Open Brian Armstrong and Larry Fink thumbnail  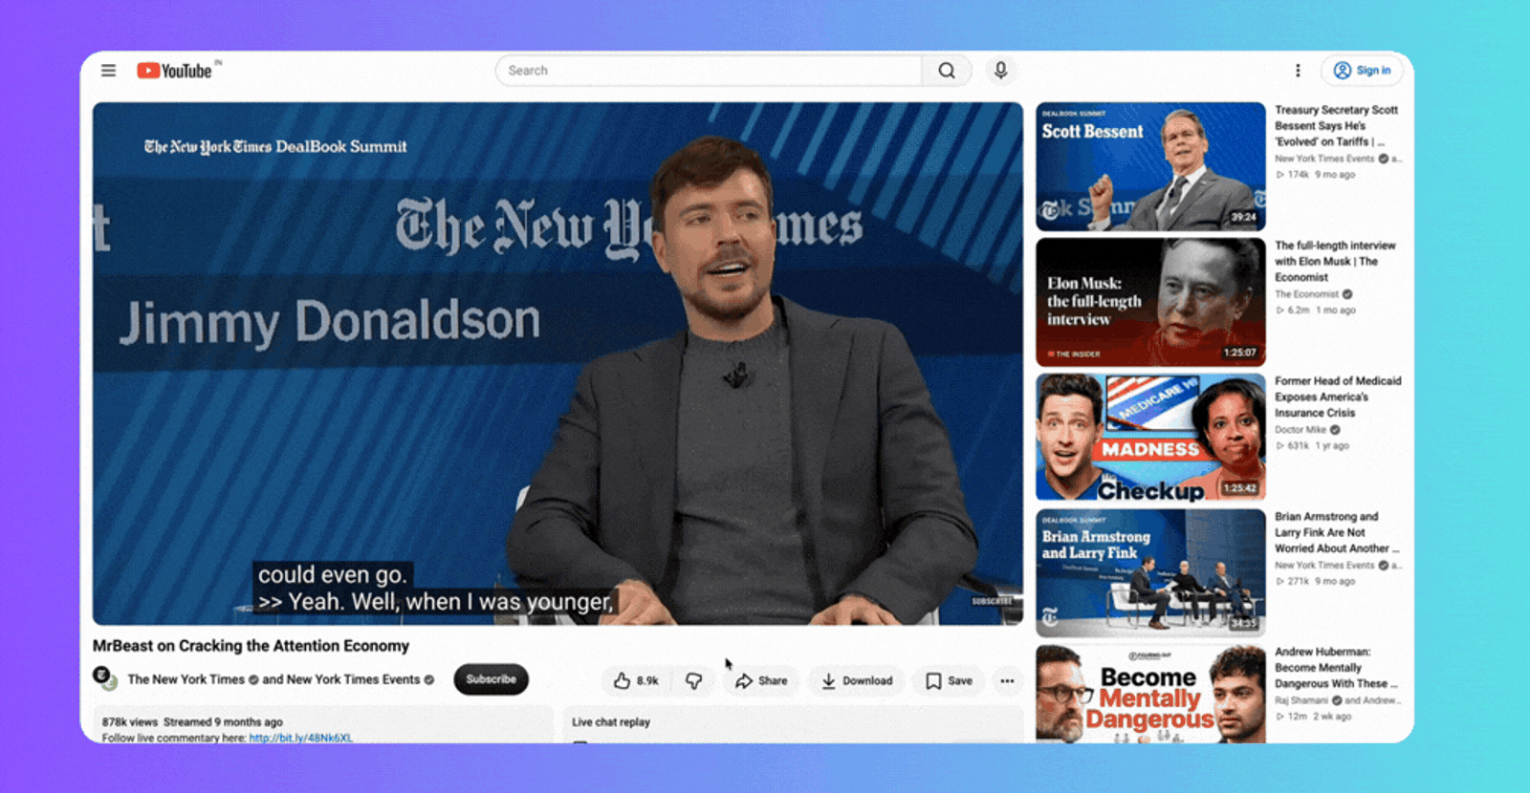1150,573
